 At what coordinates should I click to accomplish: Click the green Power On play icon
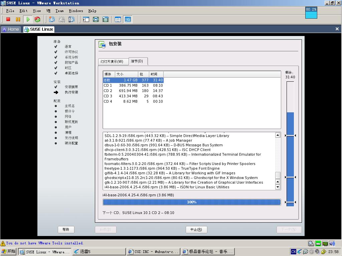(x=28, y=19)
